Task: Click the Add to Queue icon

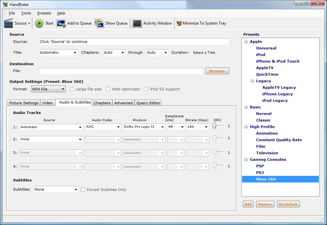Action: 61,23
